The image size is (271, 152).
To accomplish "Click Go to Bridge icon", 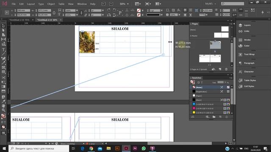I will [x=103, y=4].
